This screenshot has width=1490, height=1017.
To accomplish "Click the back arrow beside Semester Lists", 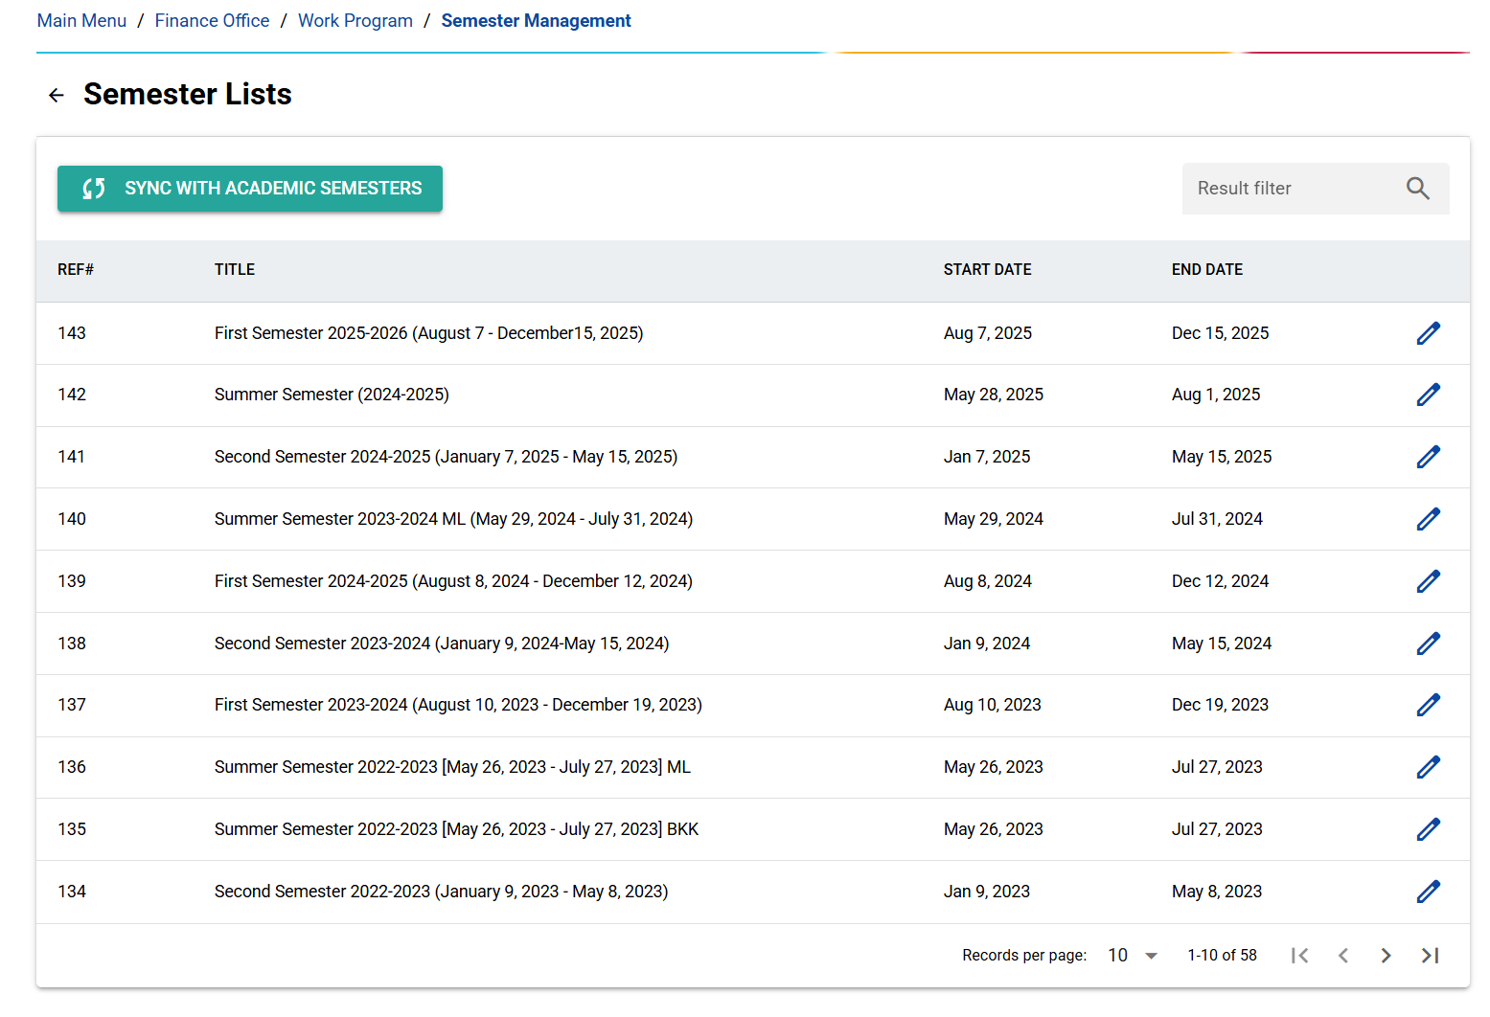I will [x=57, y=95].
